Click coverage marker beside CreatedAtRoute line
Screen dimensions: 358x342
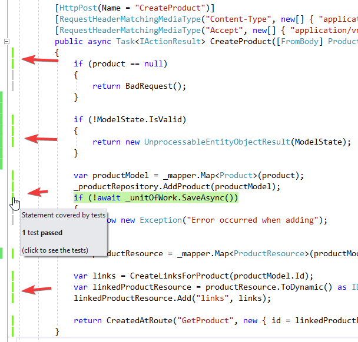click(13, 321)
